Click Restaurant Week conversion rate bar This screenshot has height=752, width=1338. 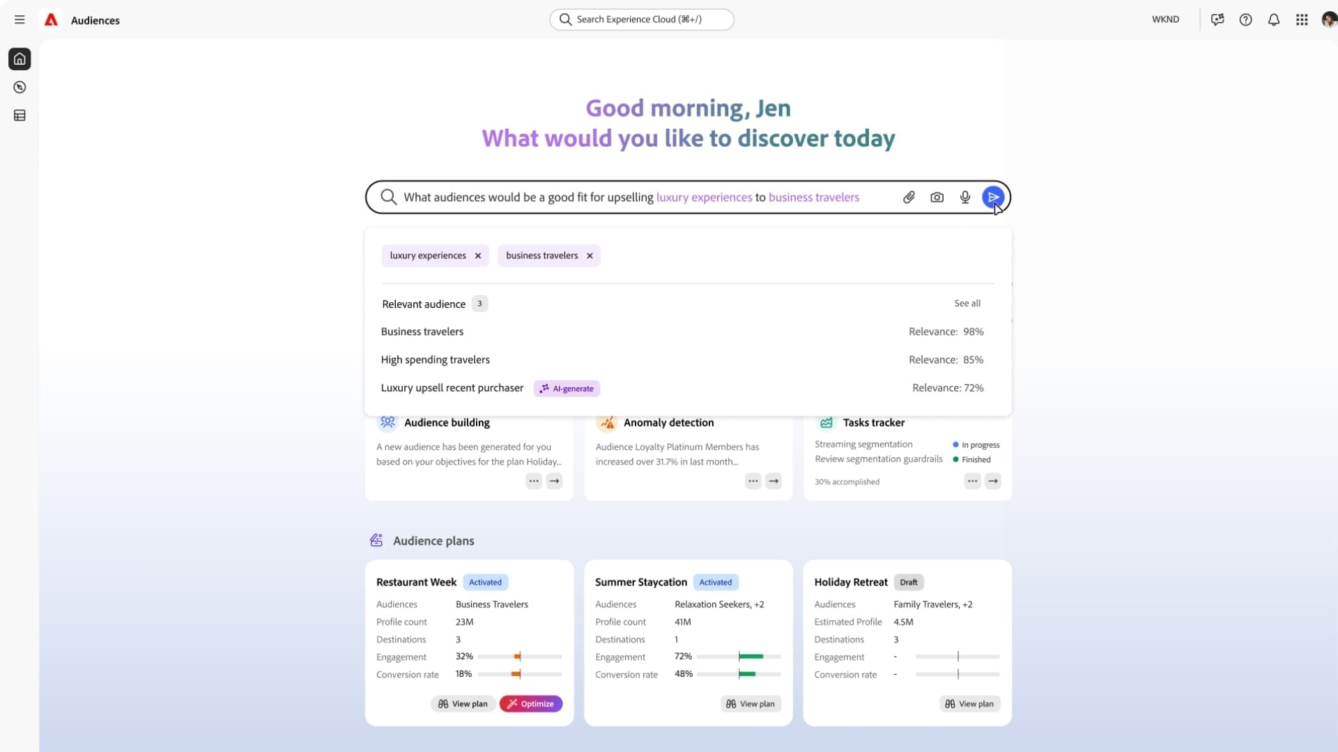[x=520, y=674]
